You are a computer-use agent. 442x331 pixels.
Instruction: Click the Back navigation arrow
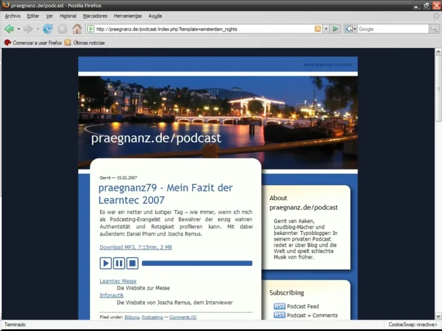click(x=9, y=29)
